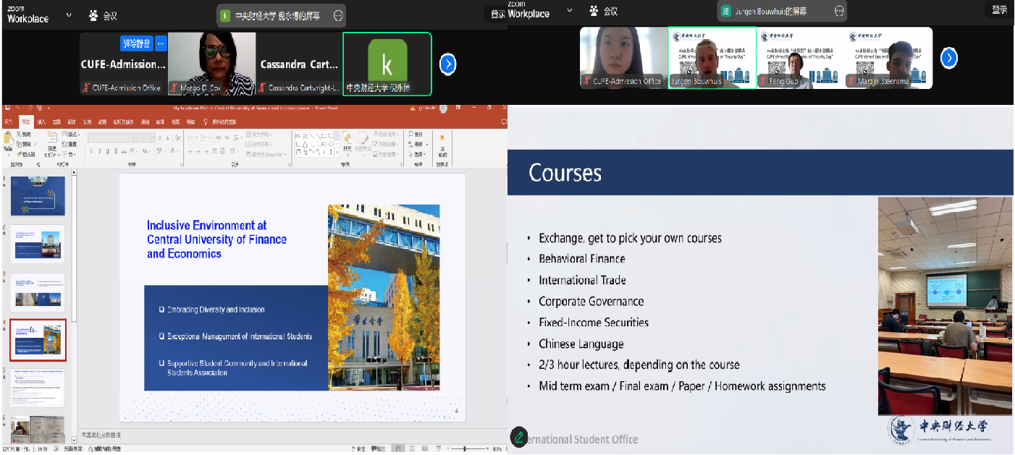Viewport: 1015px width, 455px height.
Task: Click next arrow in right Zoom participant strip
Action: pyautogui.click(x=948, y=58)
